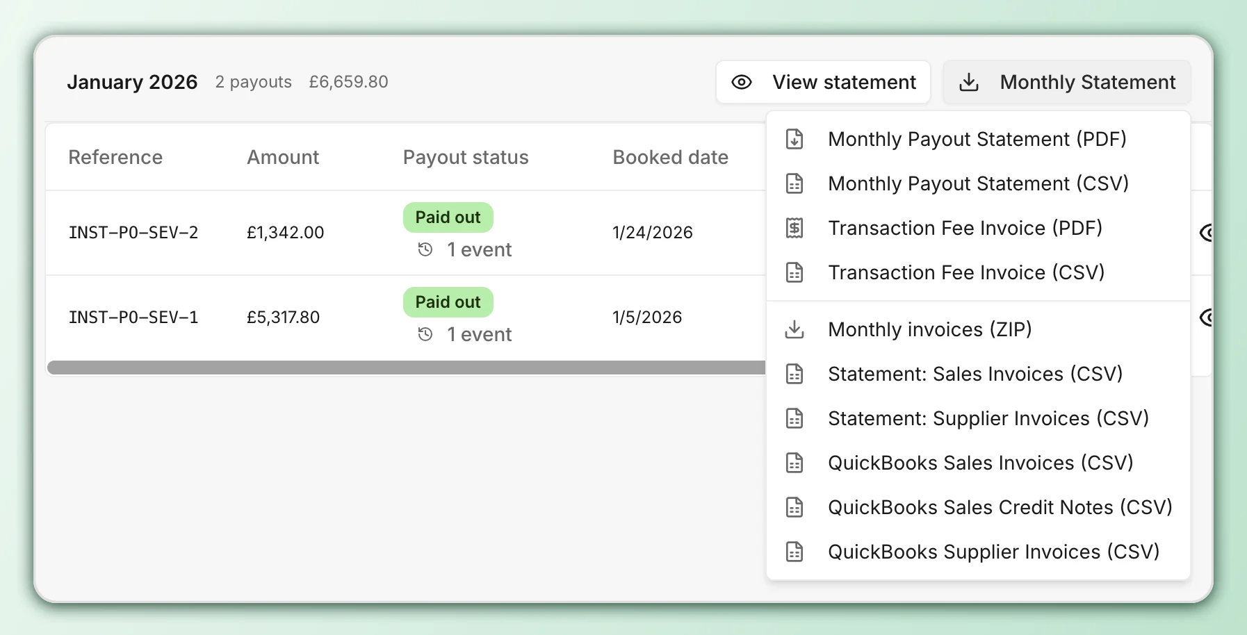Screen dimensions: 1247x635
Task: Choose Monthly invoices (ZIP)
Action: click(x=978, y=329)
